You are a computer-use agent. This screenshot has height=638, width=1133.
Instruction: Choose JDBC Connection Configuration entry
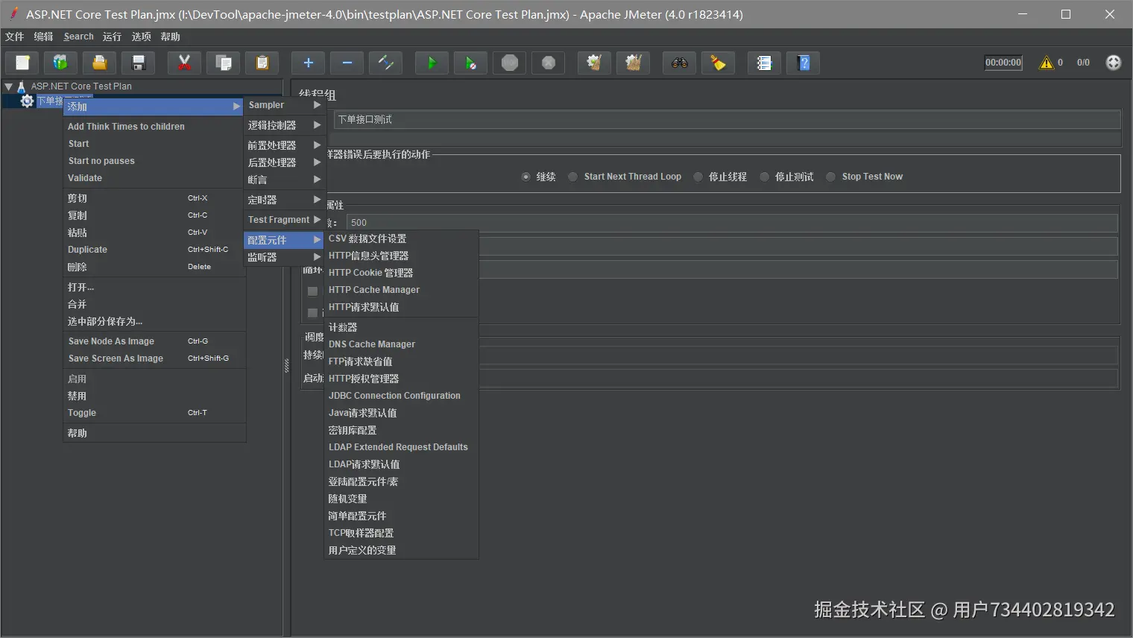click(402, 396)
